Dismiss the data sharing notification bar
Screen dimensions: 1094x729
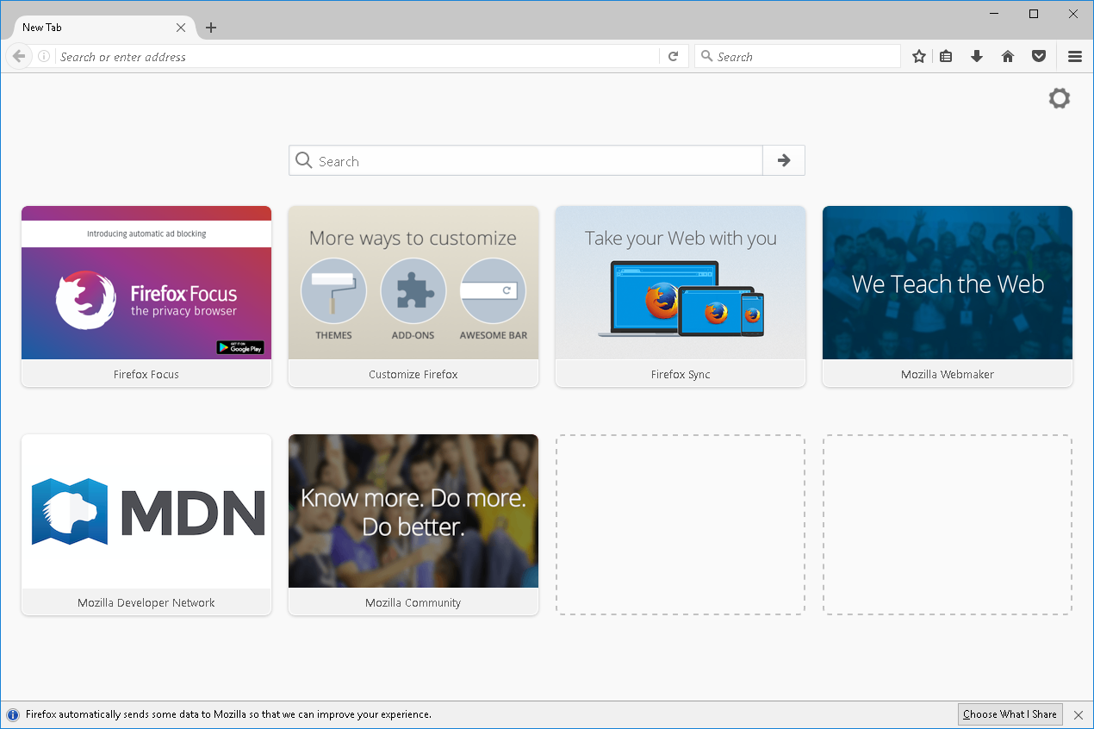(1078, 714)
